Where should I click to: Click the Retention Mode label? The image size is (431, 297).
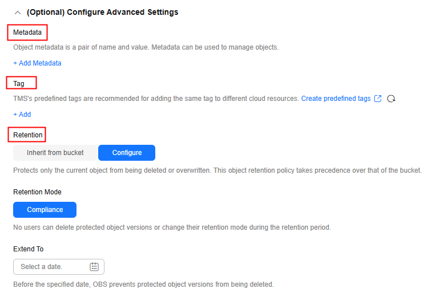37,192
